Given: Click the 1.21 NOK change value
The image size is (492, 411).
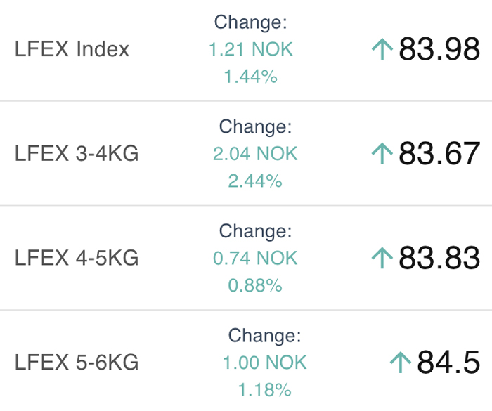Looking at the screenshot, I should click(251, 49).
